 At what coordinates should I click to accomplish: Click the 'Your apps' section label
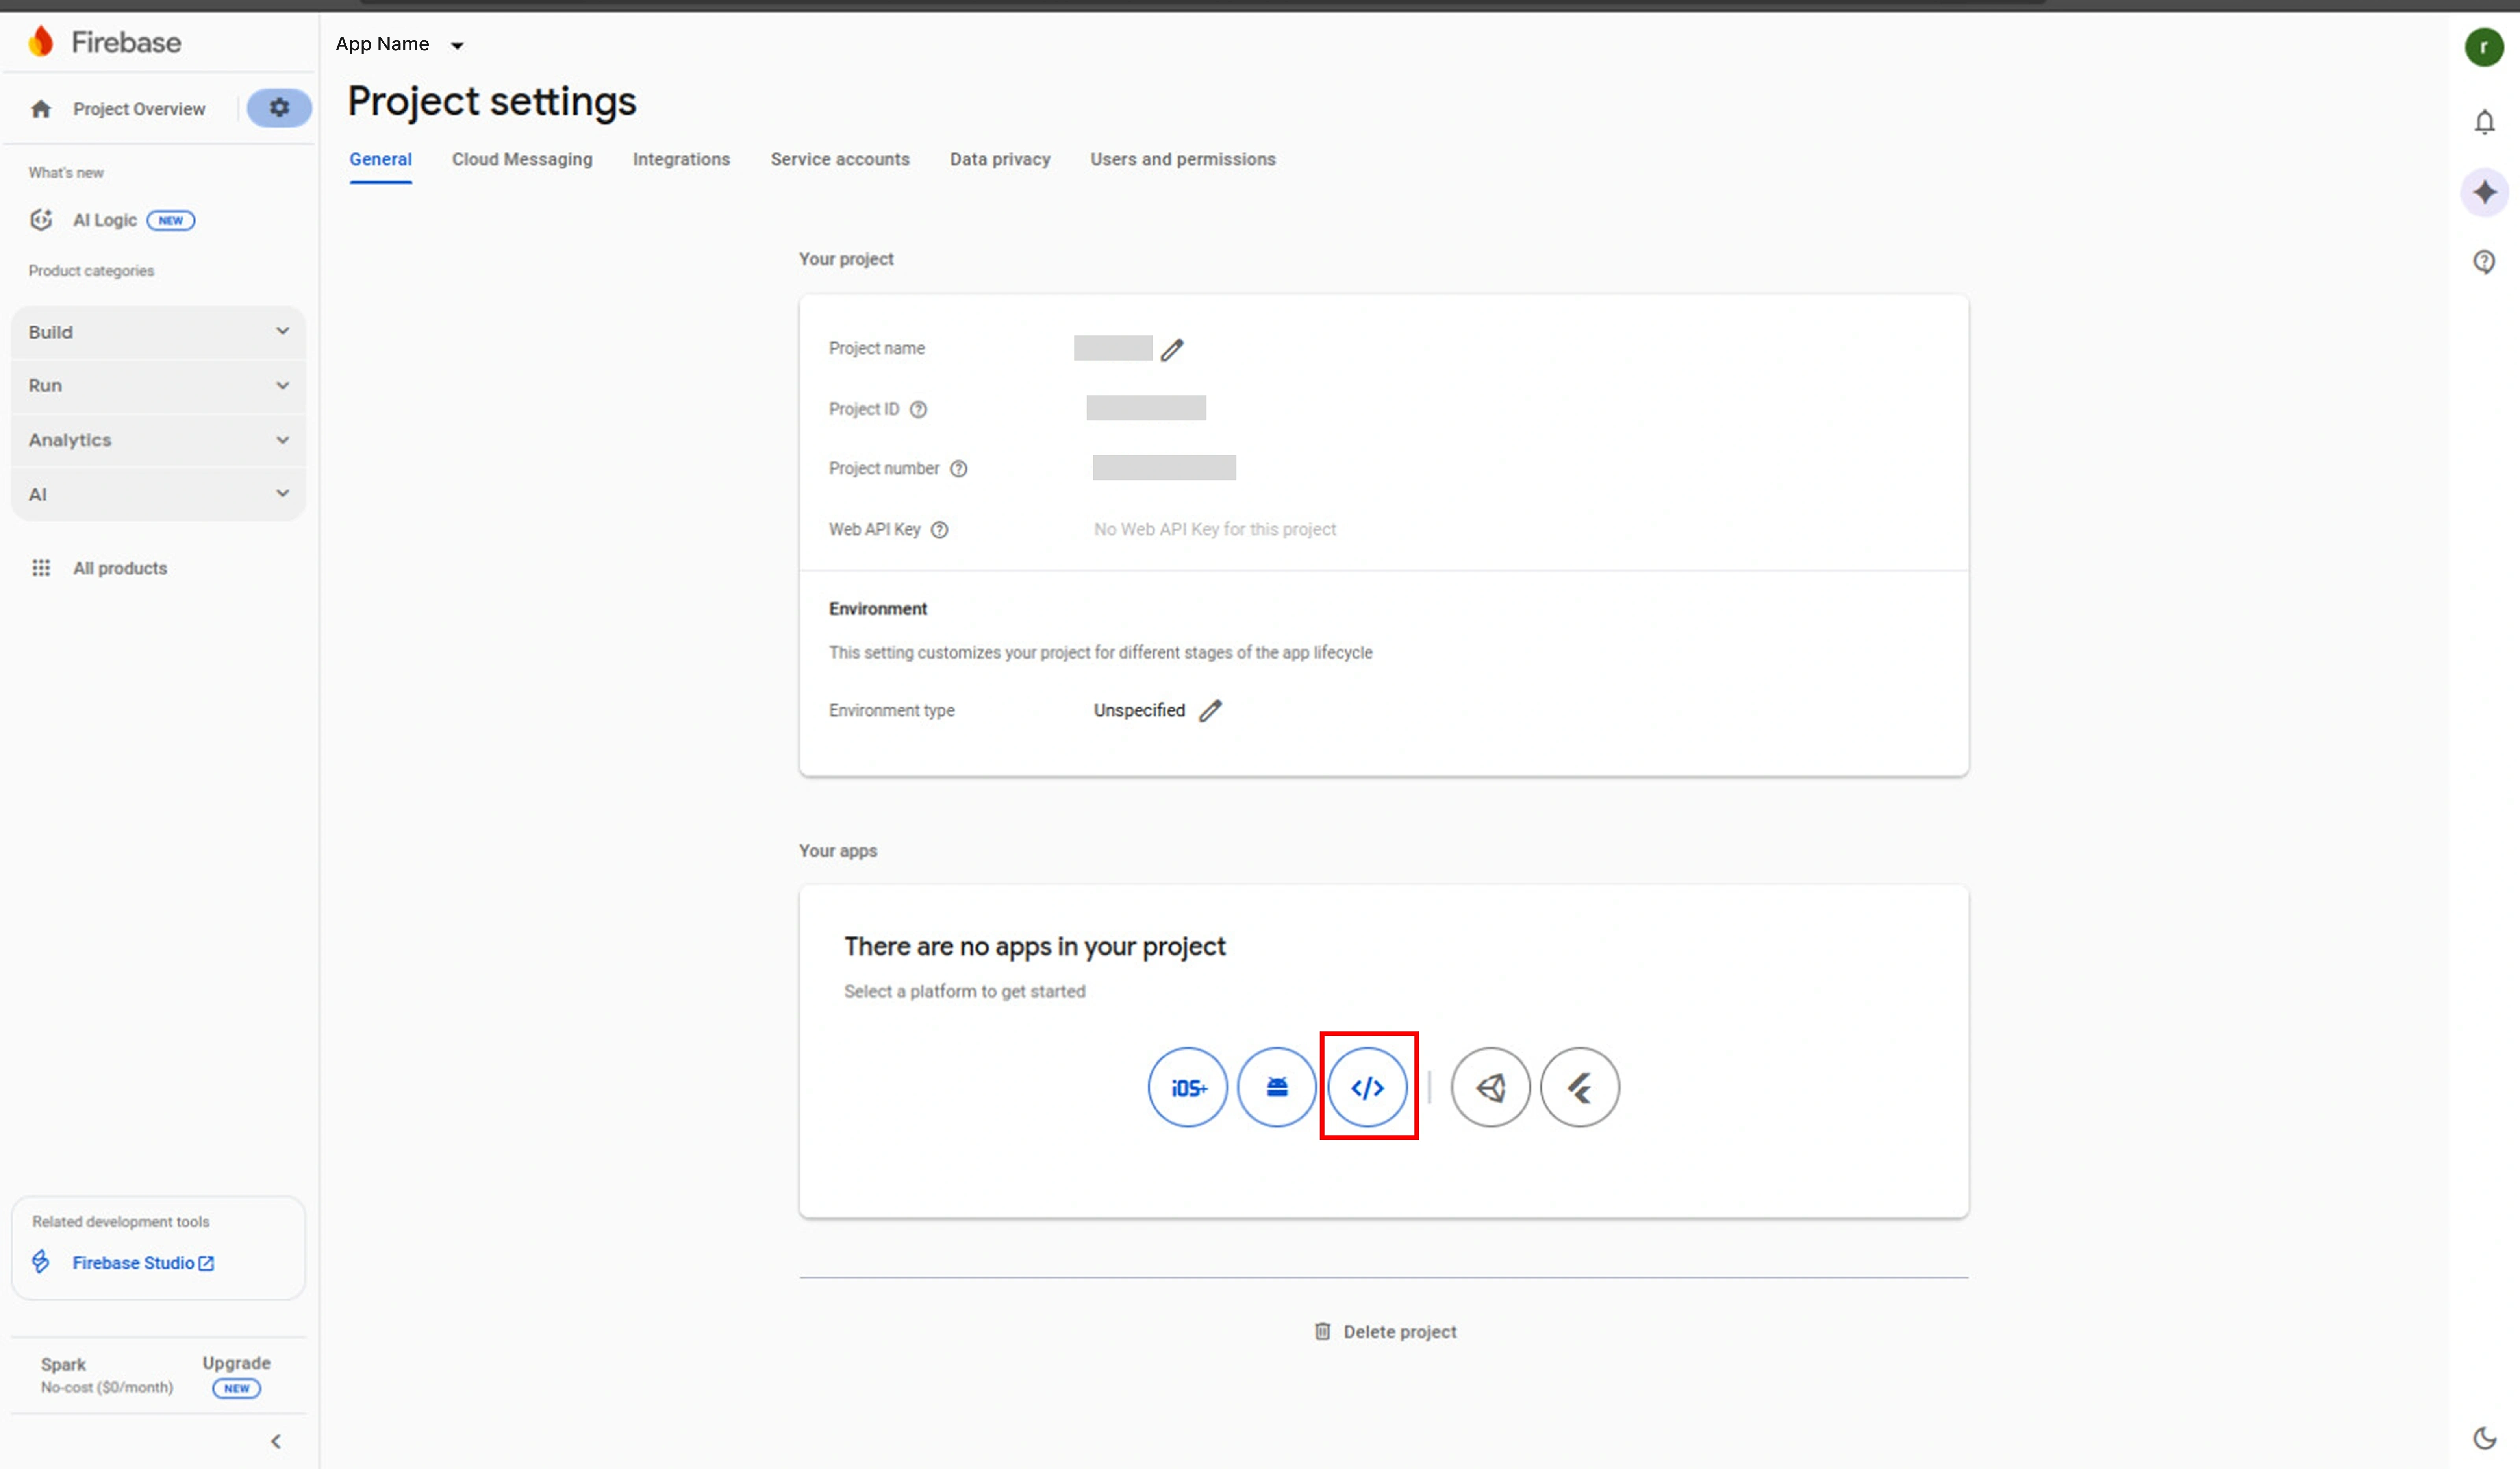[x=838, y=851]
